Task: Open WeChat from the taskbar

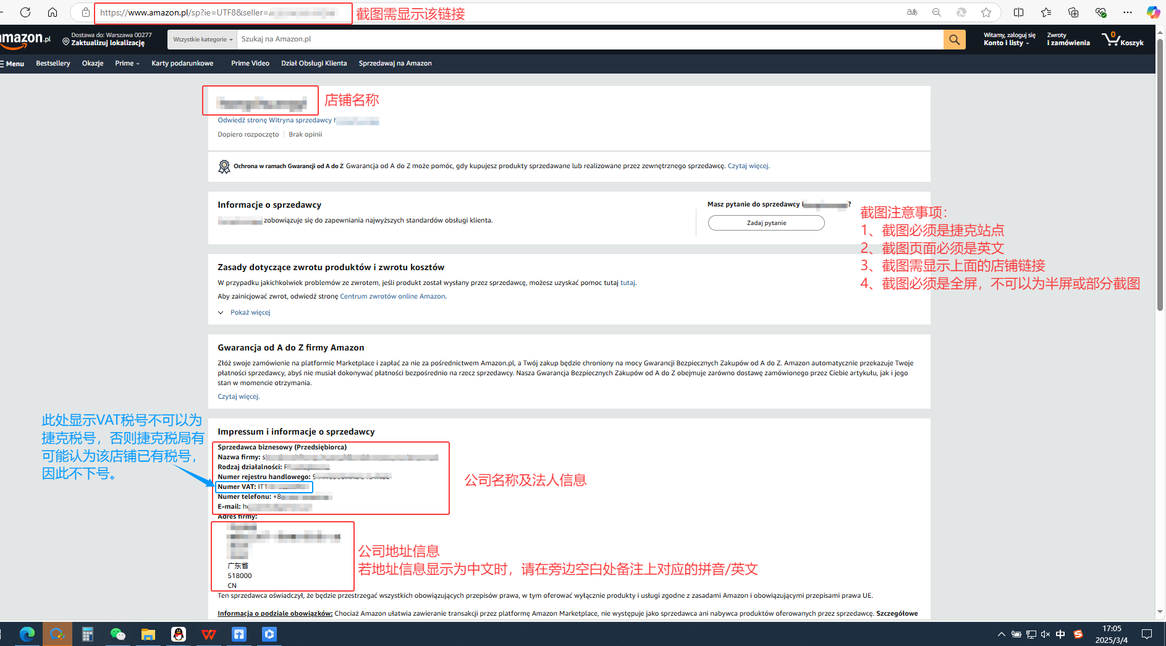Action: (117, 634)
